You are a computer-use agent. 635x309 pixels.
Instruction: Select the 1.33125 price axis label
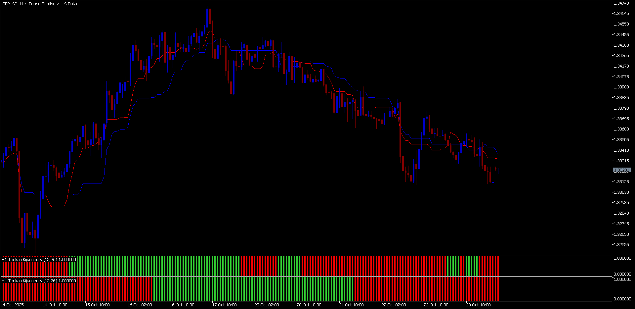click(621, 182)
